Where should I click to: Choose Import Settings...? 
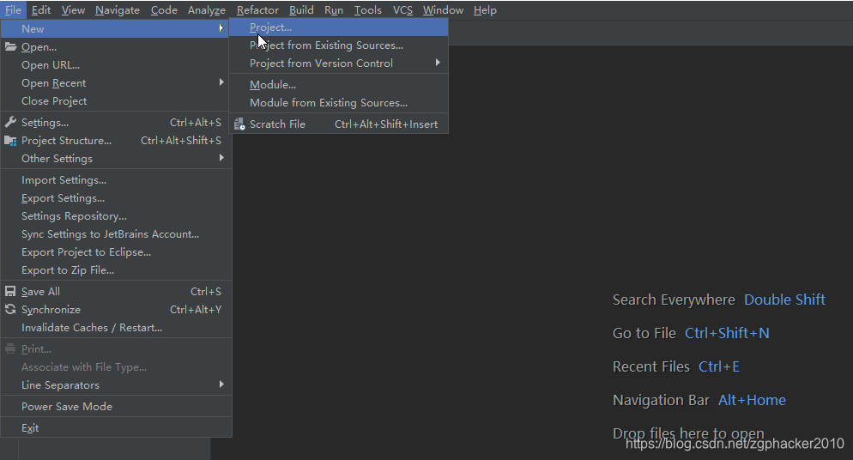coord(117,180)
